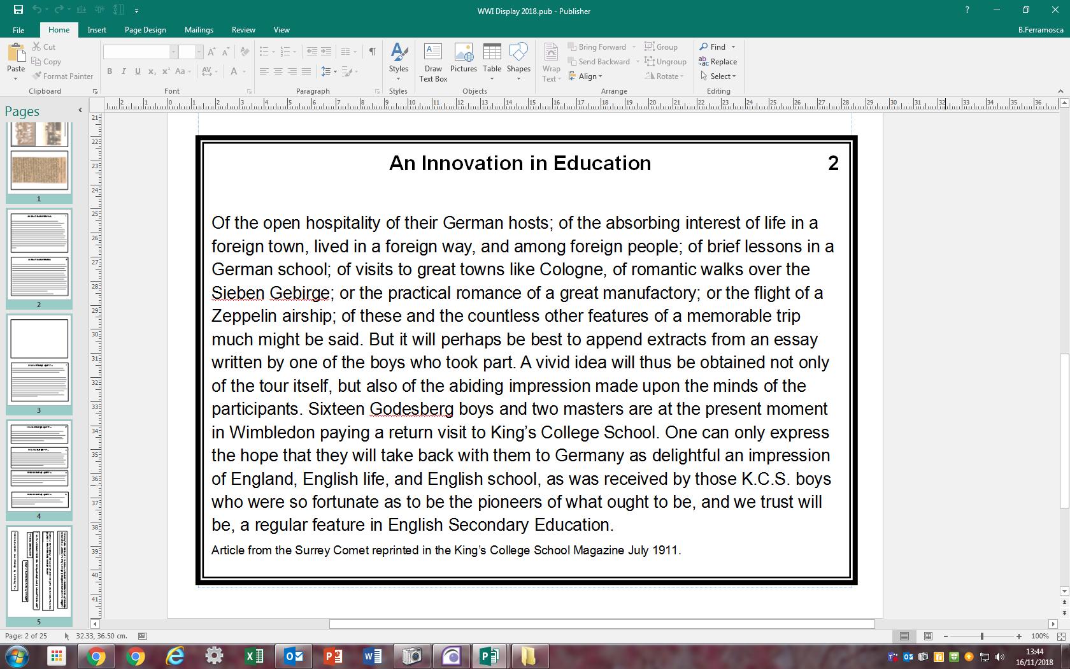Open the font name combo box dropdown
Screen dimensions: 1070x669
point(173,52)
